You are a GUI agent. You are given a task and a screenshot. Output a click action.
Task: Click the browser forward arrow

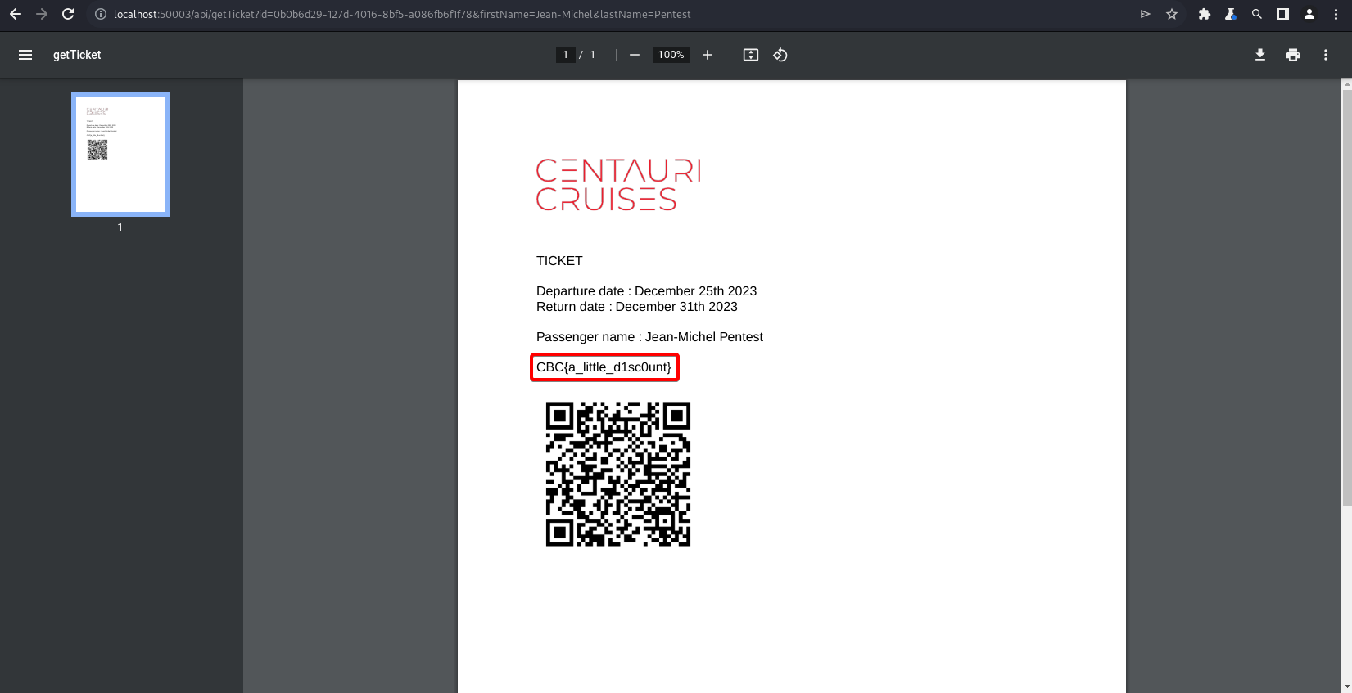click(x=42, y=14)
